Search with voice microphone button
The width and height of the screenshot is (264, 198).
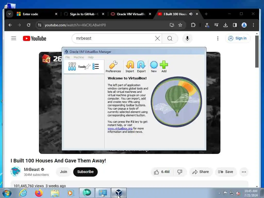tap(187, 38)
